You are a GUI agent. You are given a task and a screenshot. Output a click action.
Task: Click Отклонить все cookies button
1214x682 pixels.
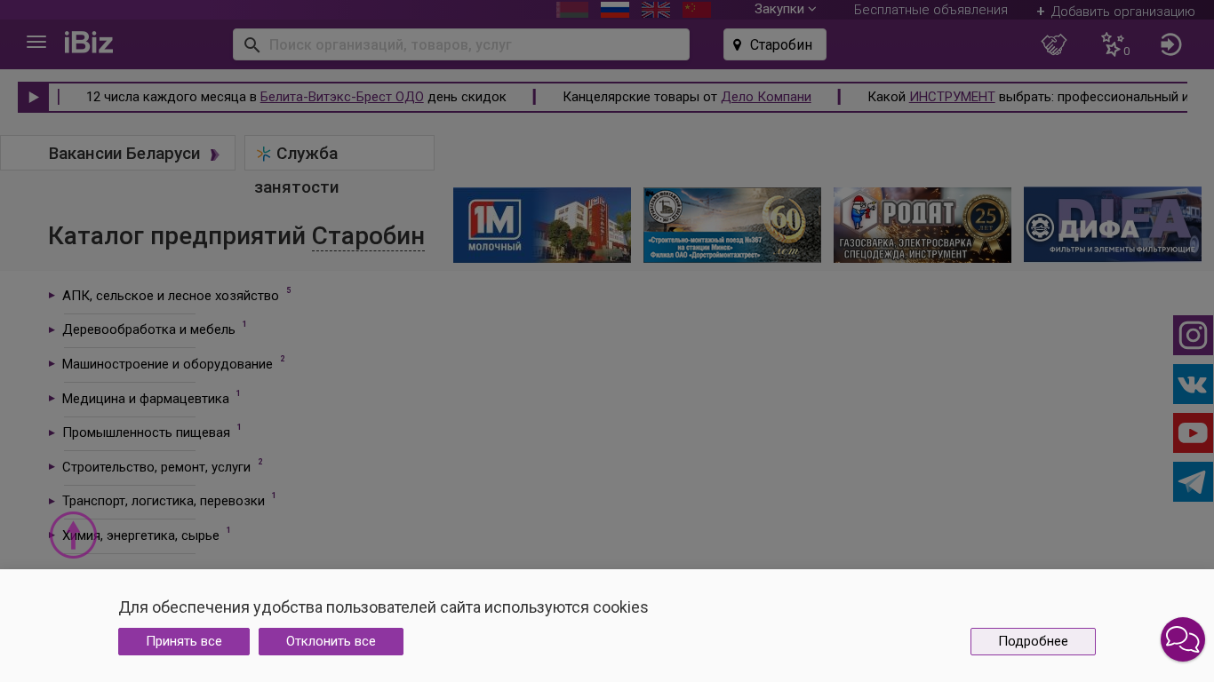pos(331,641)
